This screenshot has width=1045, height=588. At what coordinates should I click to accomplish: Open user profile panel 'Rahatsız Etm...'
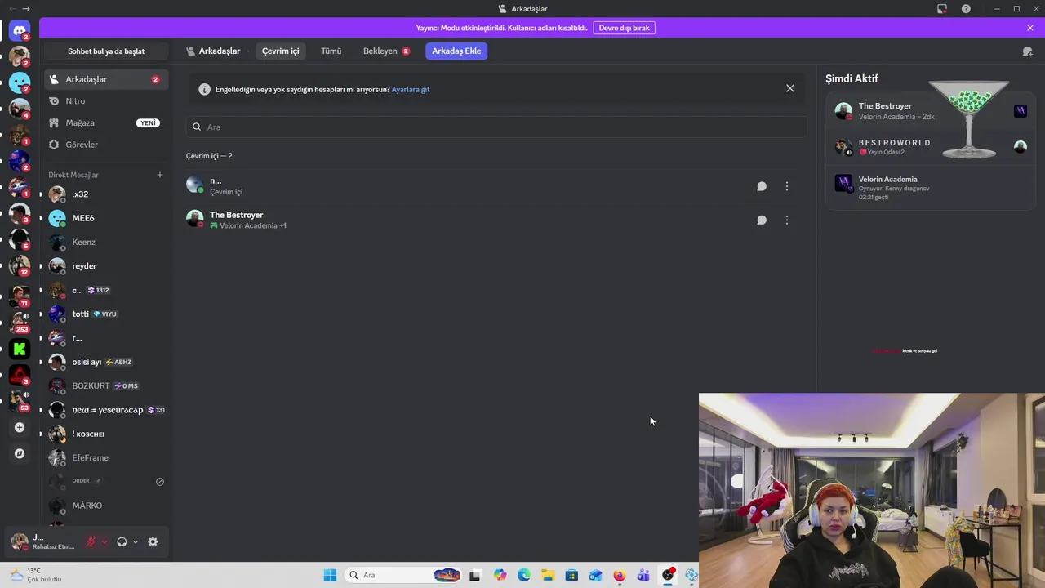coord(44,541)
